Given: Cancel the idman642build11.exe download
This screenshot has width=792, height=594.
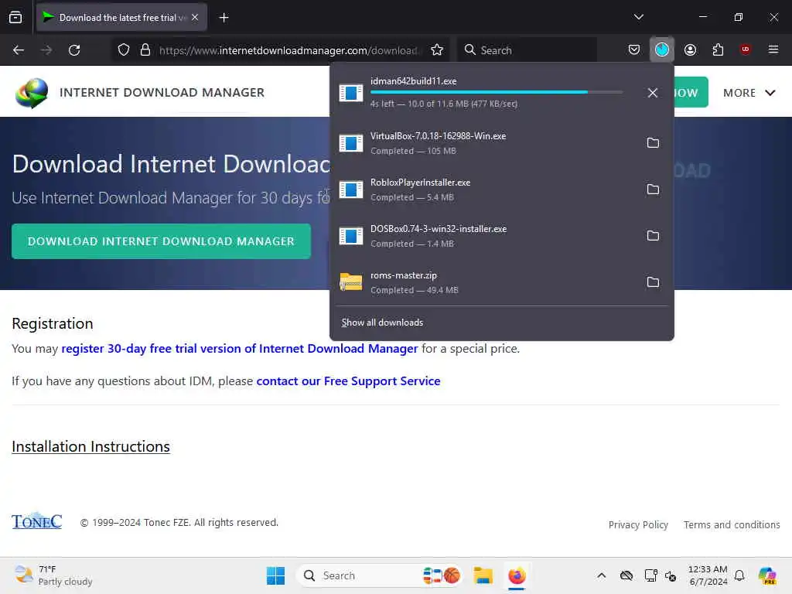Looking at the screenshot, I should pos(653,93).
